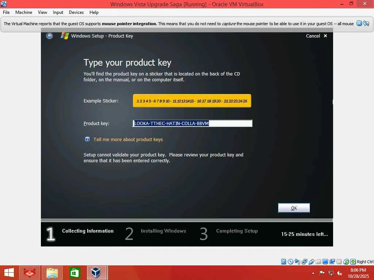
Task: Click the back arrow in Windows Setup
Action: [49, 36]
